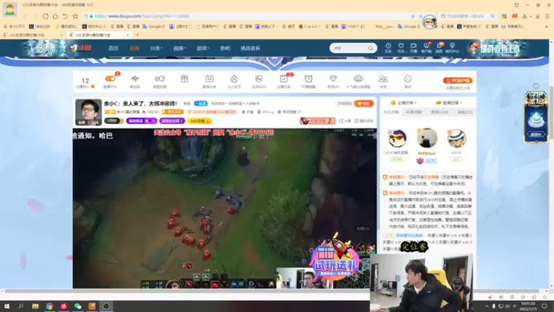The image size is (554, 312).
Task: Open the 主播任务 clipboard checklist icon
Action: pos(283,78)
